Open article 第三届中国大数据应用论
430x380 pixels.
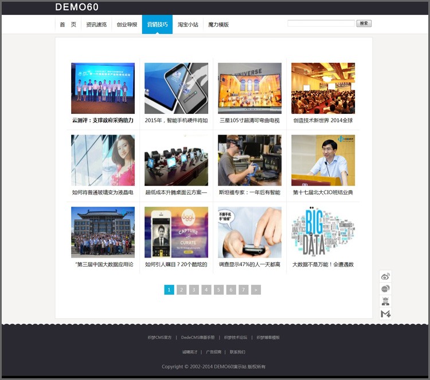(x=104, y=264)
